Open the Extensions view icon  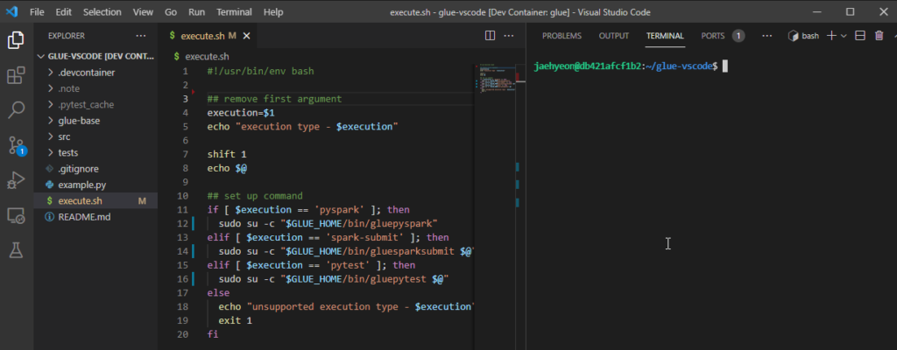(x=16, y=75)
